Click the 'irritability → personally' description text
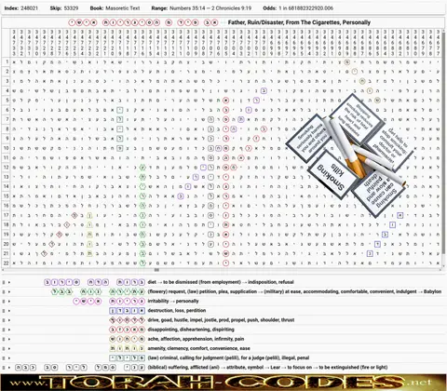 [173, 302]
